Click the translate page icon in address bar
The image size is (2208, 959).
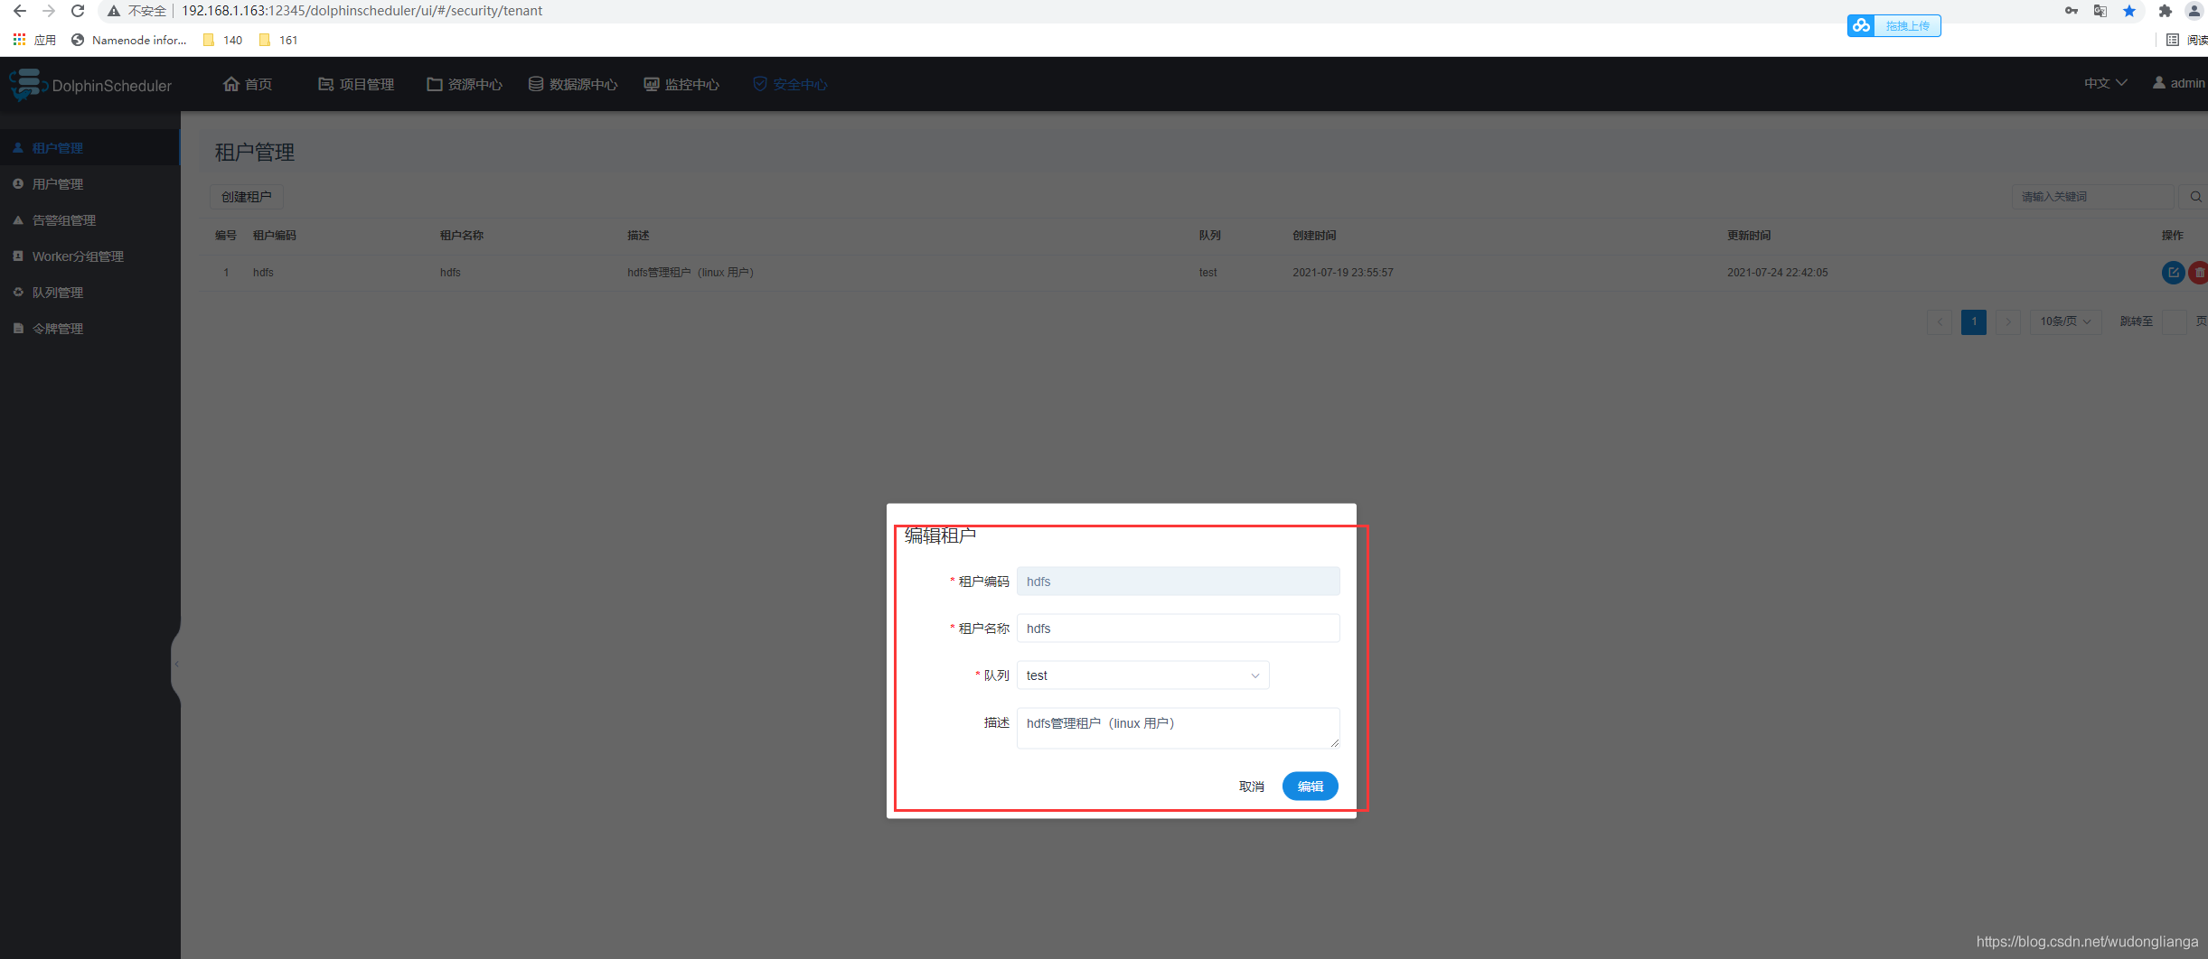2100,11
